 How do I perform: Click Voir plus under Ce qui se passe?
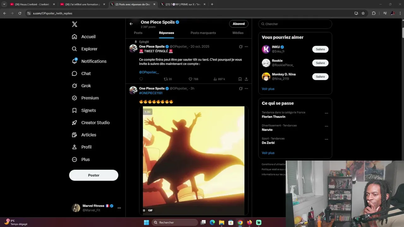tap(268, 153)
